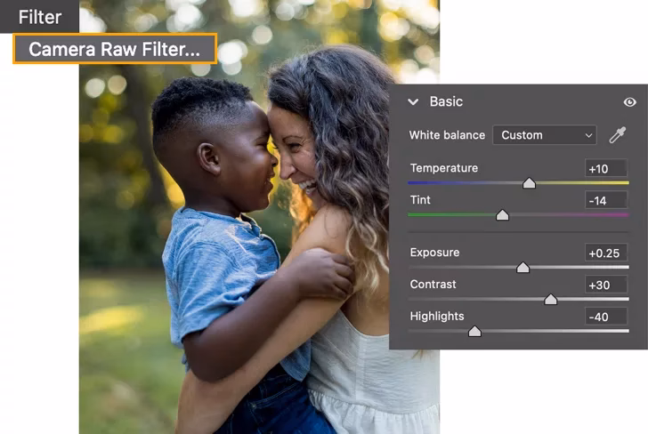Click the Highlights label
The height and width of the screenshot is (434, 648).
(437, 317)
